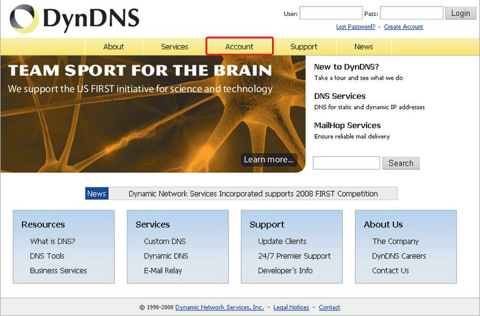480x316 pixels.
Task: Focus the Pass password field
Action: 412,13
